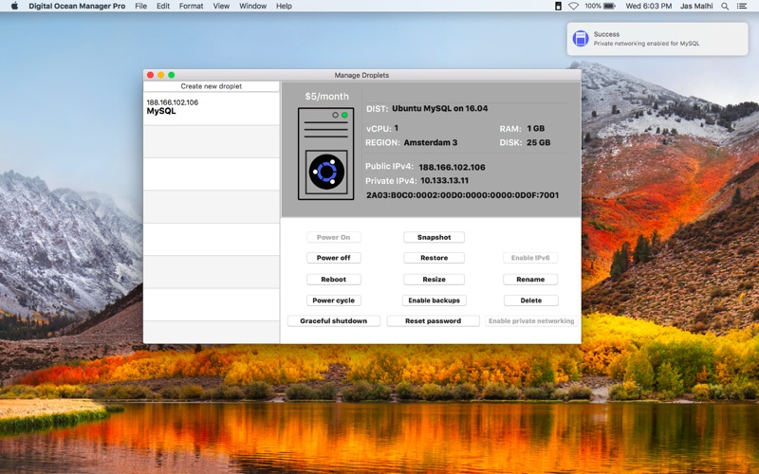
Task: Click the Reboot button
Action: pyautogui.click(x=334, y=280)
